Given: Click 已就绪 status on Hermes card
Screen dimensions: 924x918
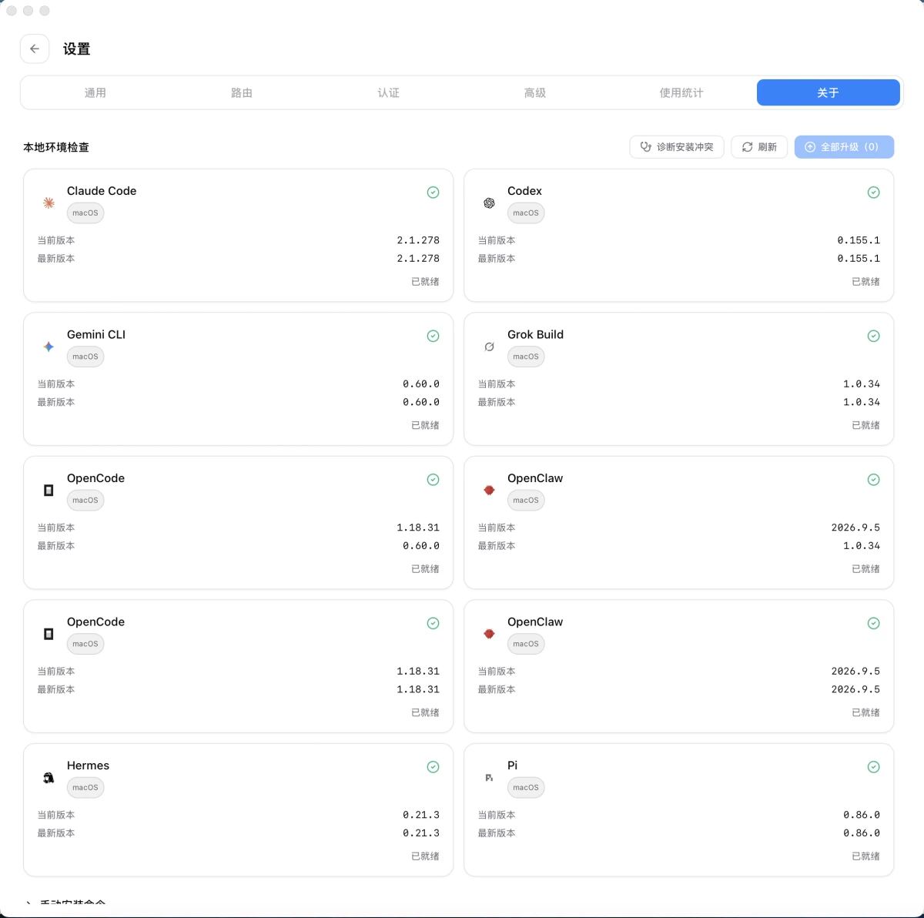Looking at the screenshot, I should (425, 856).
